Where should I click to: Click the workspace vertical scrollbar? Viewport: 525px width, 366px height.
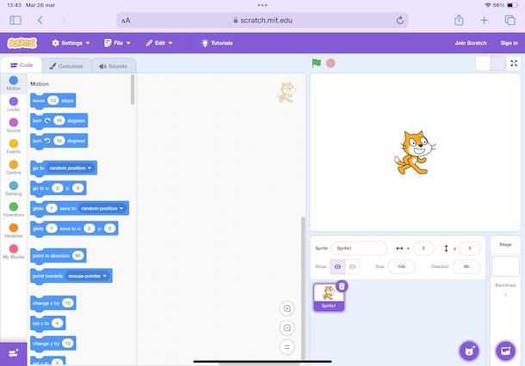click(x=303, y=288)
